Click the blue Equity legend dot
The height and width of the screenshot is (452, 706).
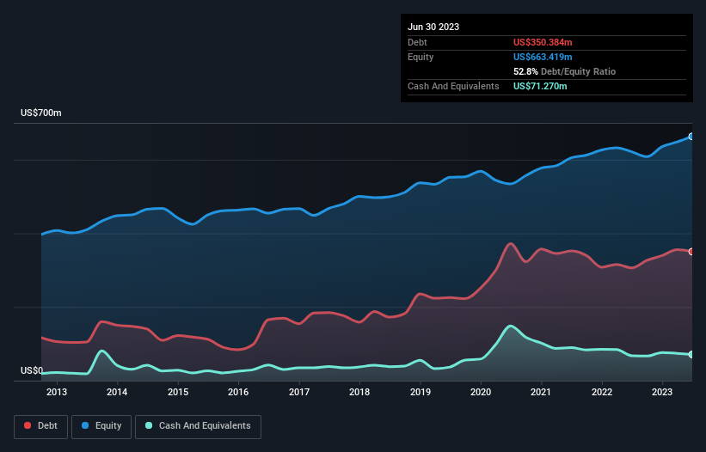pyautogui.click(x=85, y=425)
